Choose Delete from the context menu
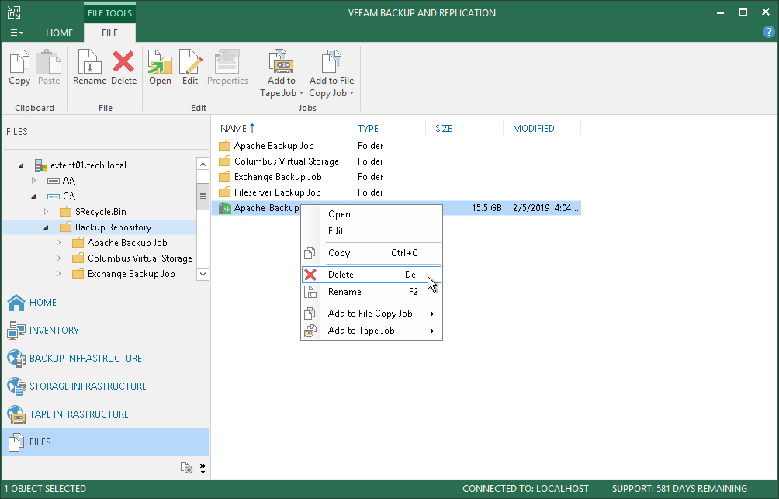 (372, 275)
